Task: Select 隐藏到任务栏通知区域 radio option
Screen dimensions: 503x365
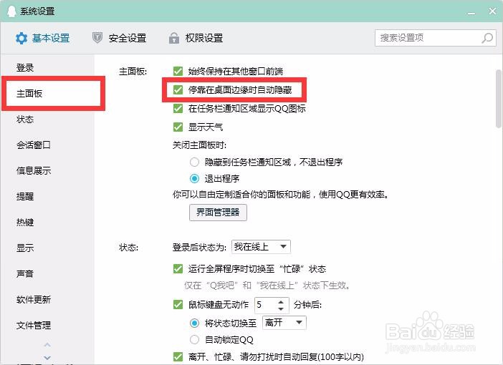Action: [x=194, y=162]
